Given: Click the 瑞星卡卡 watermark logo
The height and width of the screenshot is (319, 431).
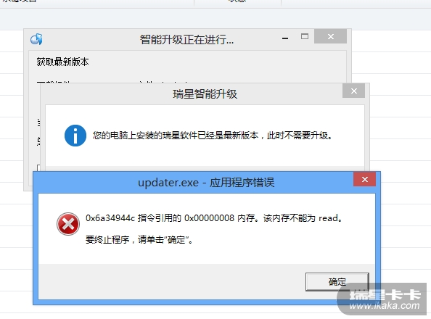Looking at the screenshot, I should coord(385,295).
